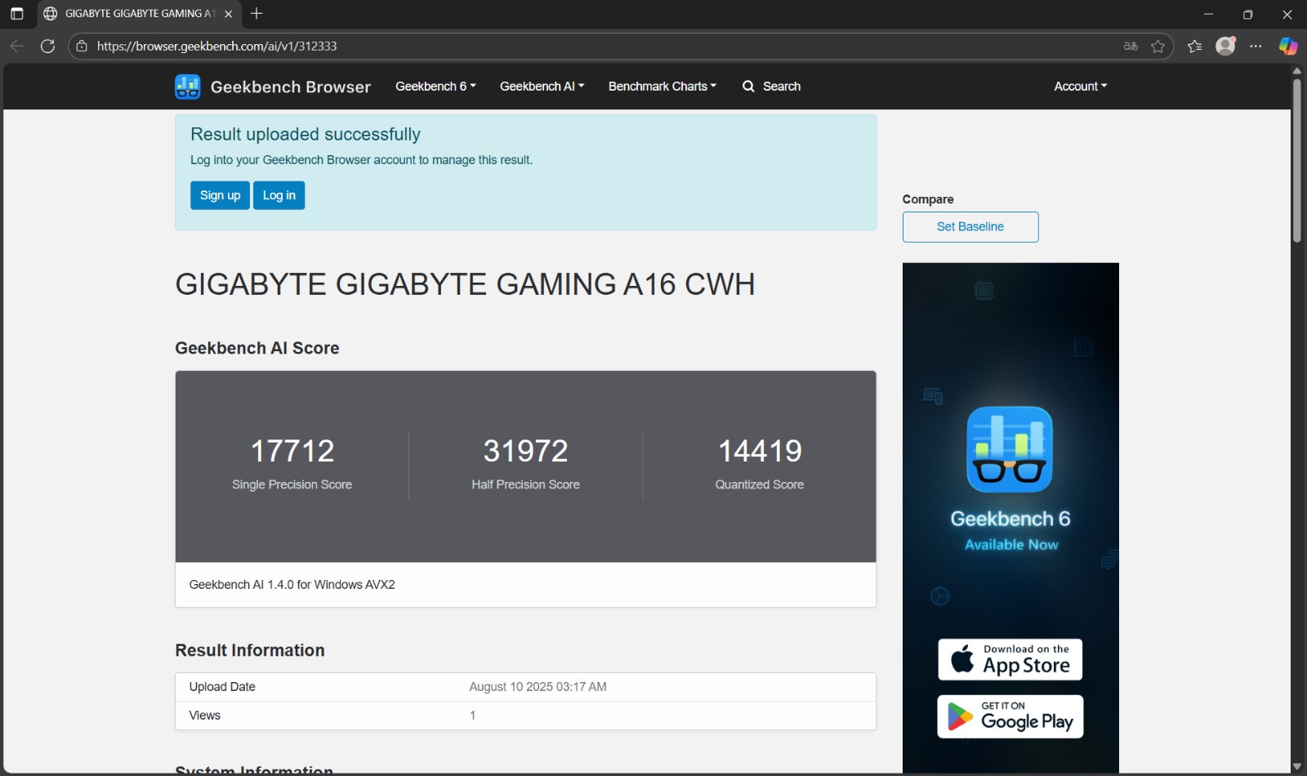Open the tab actions menu icon
The image size is (1307, 776).
16,14
